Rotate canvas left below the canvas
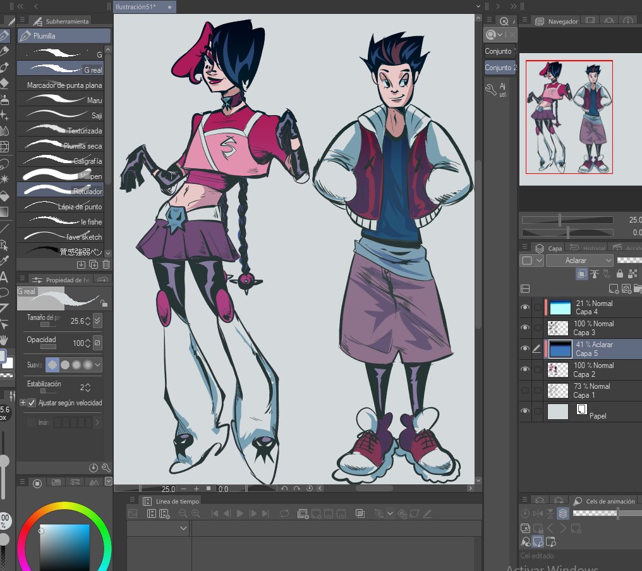 click(x=284, y=488)
